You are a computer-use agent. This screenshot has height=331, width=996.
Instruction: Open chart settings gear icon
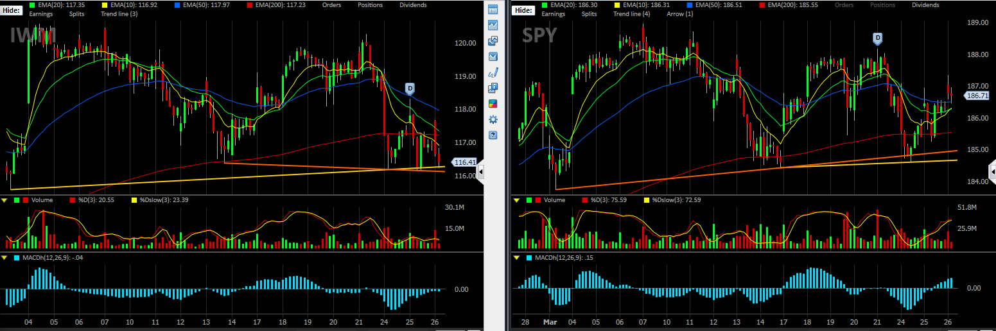(x=493, y=119)
